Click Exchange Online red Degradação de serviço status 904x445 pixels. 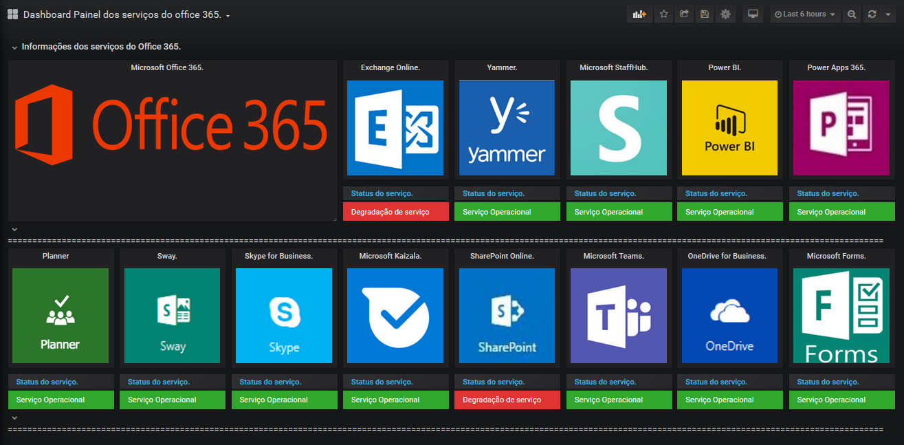396,212
